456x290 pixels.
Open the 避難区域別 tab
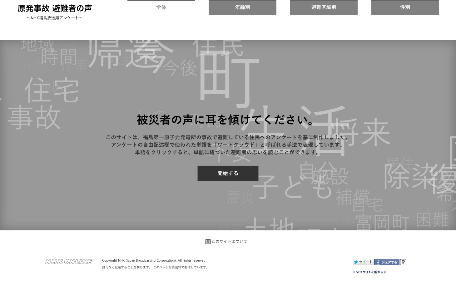point(324,7)
